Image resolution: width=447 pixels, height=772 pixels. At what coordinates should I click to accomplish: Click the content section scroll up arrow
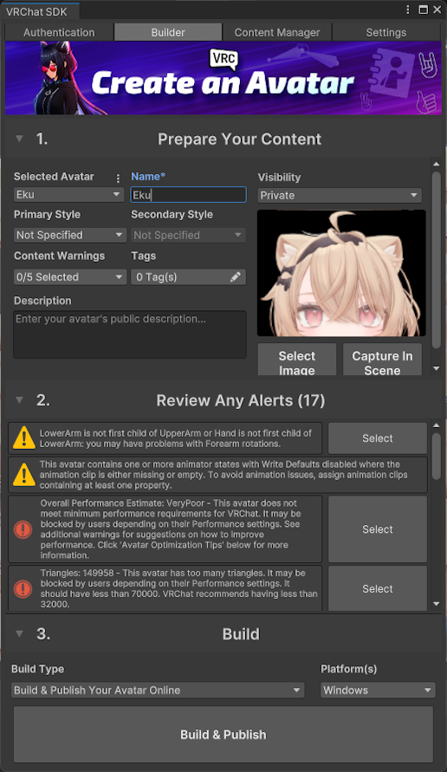pyautogui.click(x=436, y=164)
